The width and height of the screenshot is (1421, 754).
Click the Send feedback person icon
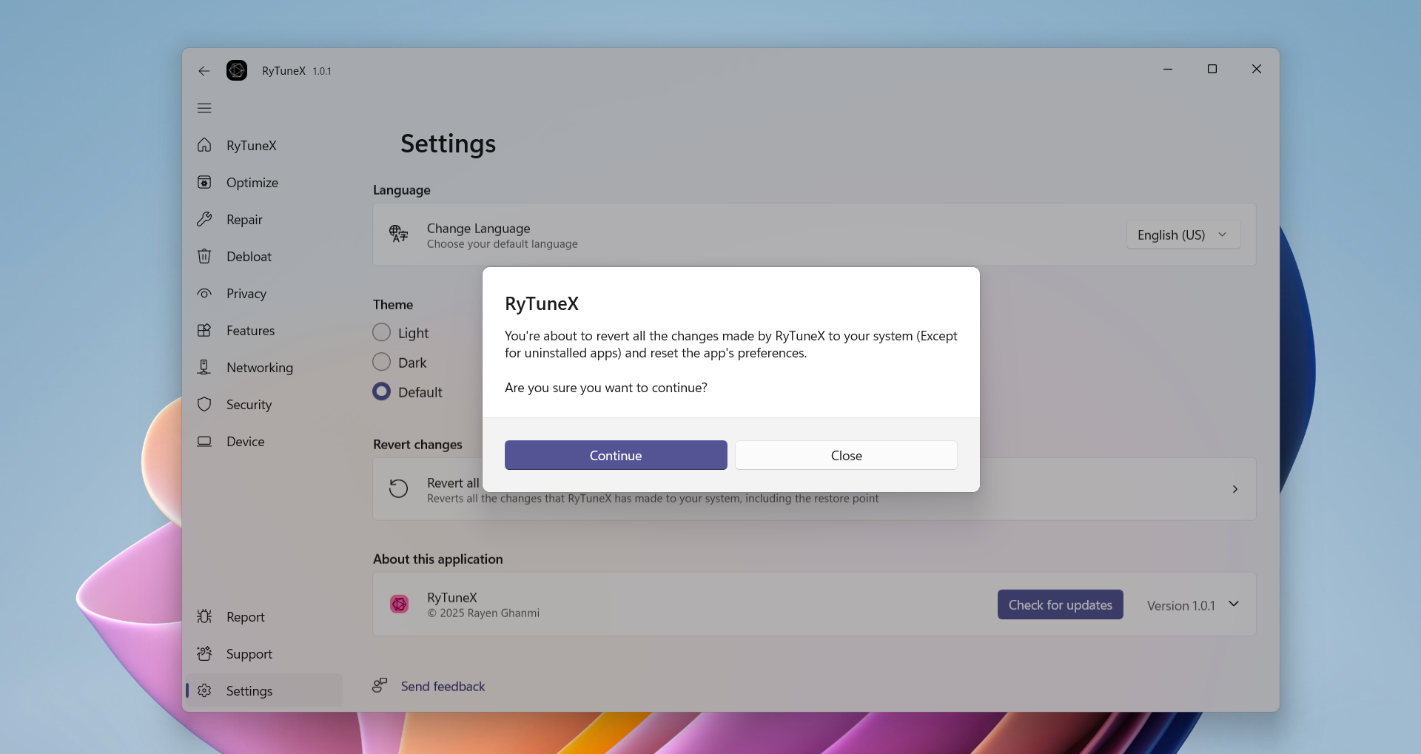(380, 685)
